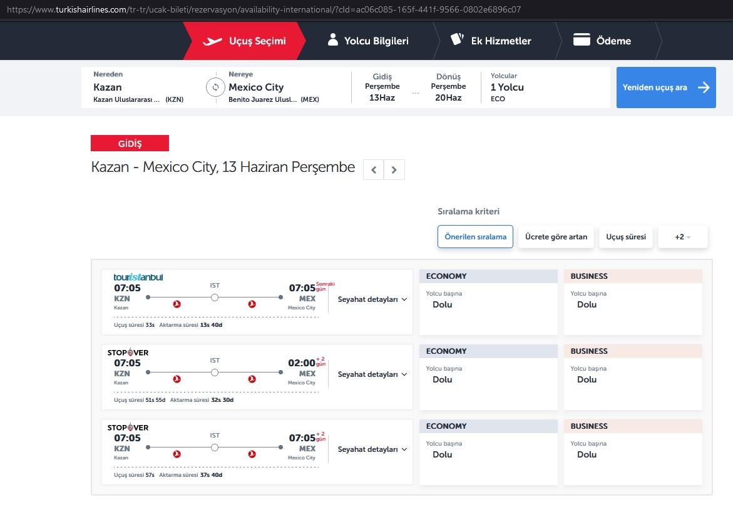This screenshot has height=505, width=733.
Task: Select Business fare for the 57s duration flight
Action: point(633,452)
